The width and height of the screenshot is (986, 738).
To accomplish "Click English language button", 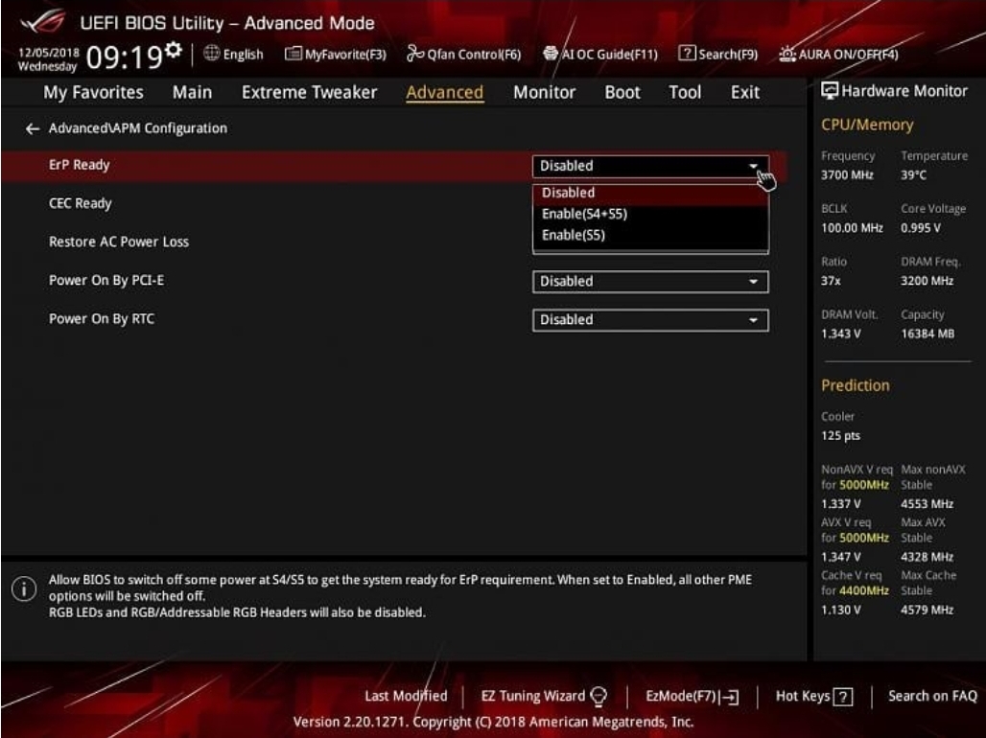I will pyautogui.click(x=233, y=54).
